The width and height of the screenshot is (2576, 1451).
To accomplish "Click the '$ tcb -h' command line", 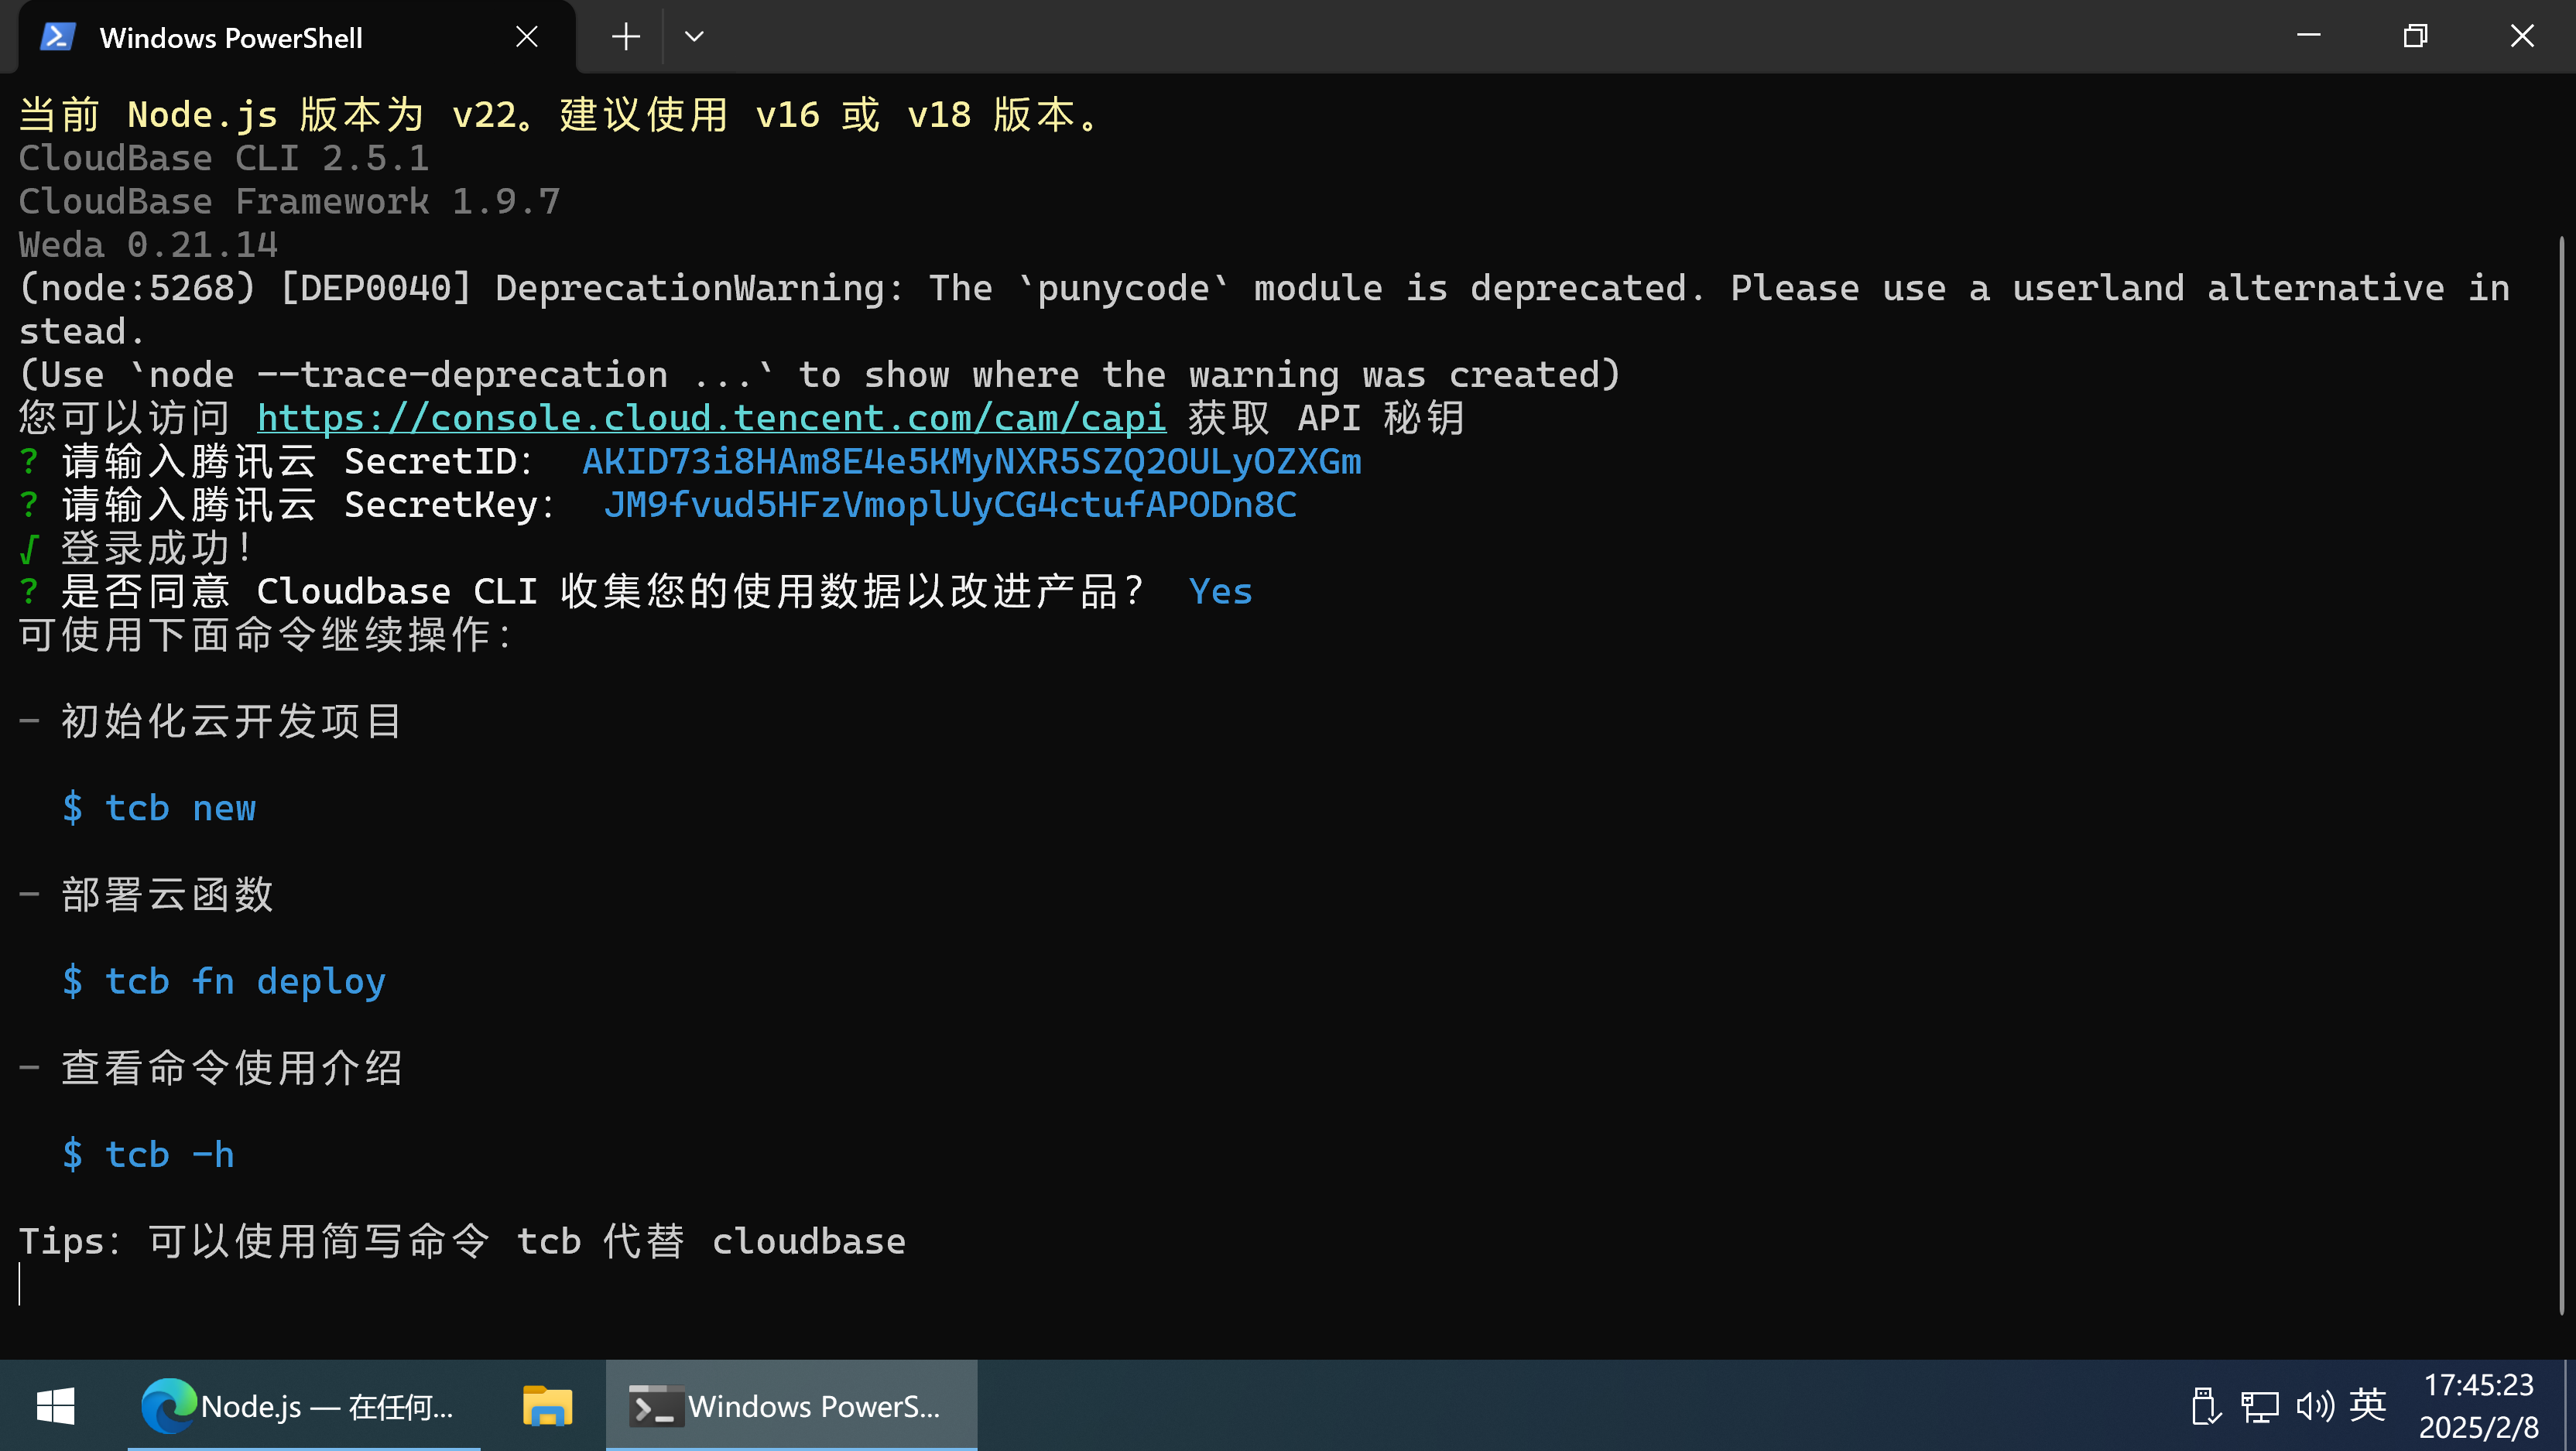I will pyautogui.click(x=148, y=1155).
